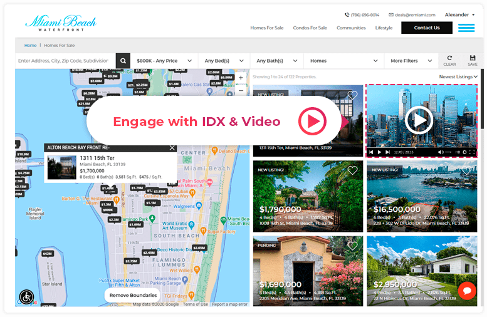Click the small play button in video bar
The height and width of the screenshot is (317, 487).
379,152
